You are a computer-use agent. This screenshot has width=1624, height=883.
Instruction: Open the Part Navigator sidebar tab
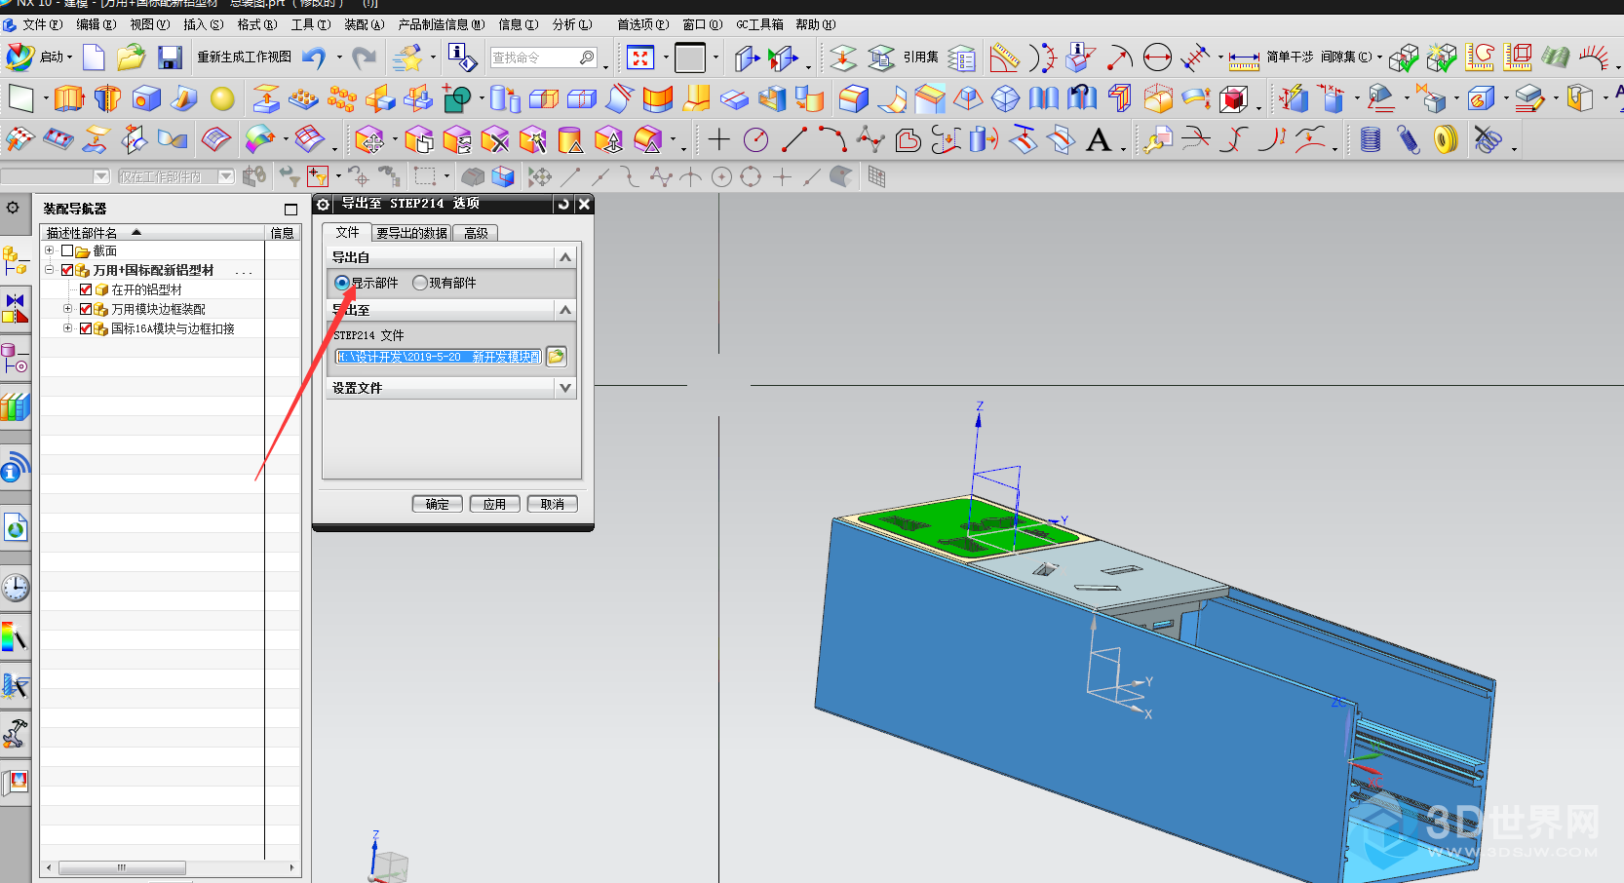click(x=15, y=359)
